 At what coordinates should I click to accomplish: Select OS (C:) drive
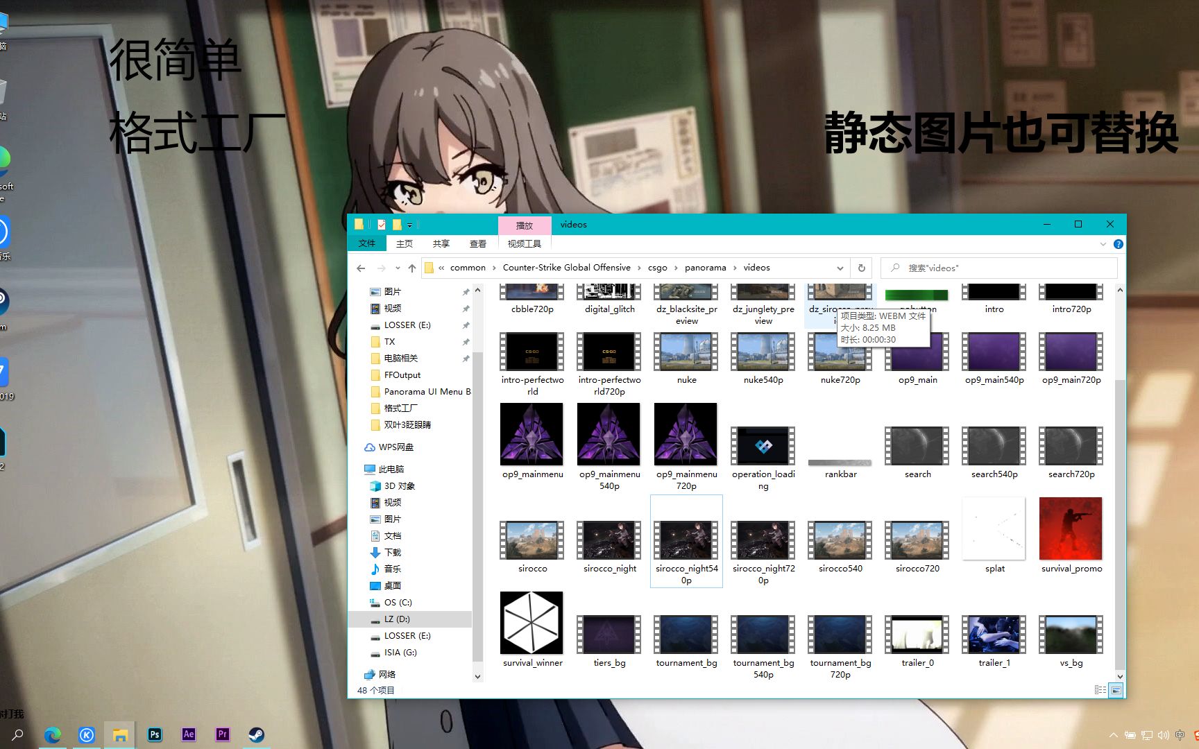coord(398,603)
